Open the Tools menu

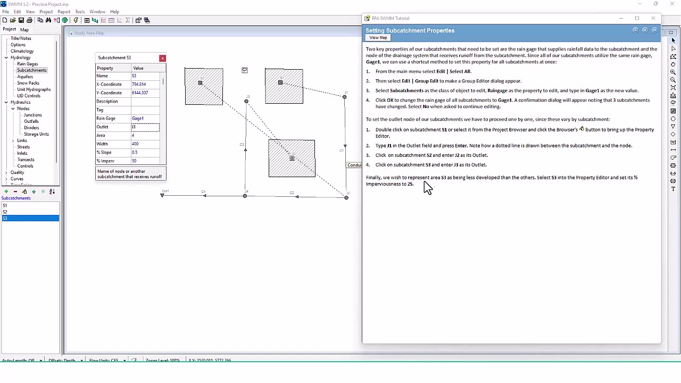pyautogui.click(x=80, y=12)
